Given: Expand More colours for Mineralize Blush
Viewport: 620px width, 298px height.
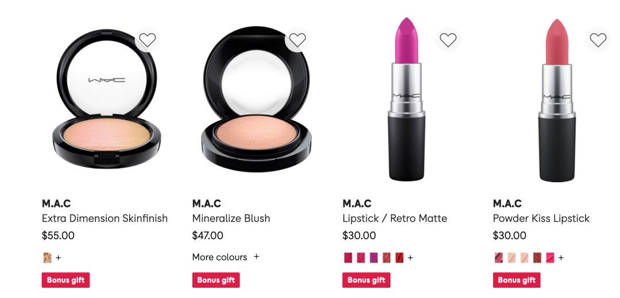Looking at the screenshot, I should 226,257.
